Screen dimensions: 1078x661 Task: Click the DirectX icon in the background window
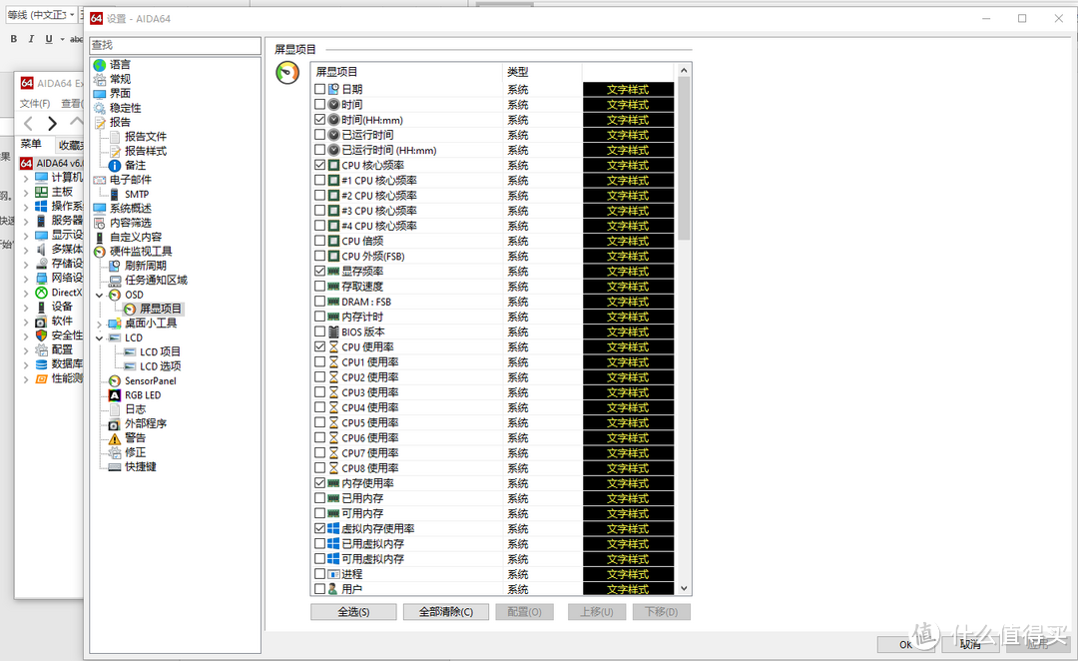click(x=41, y=294)
